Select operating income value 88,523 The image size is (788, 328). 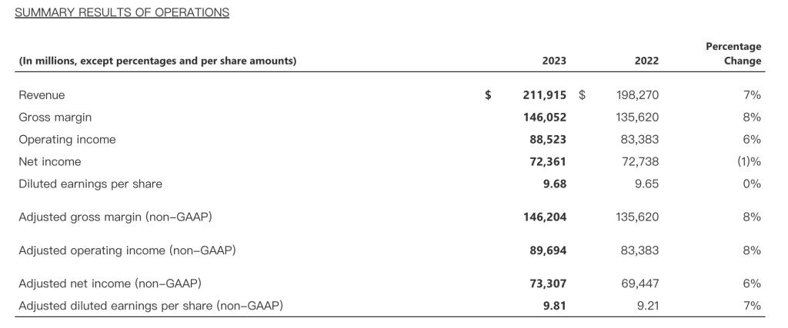click(x=548, y=140)
